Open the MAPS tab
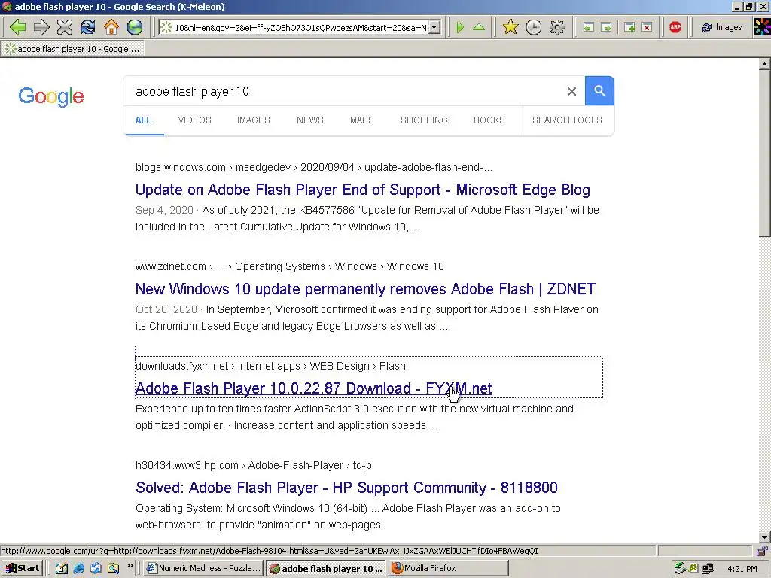 (362, 120)
